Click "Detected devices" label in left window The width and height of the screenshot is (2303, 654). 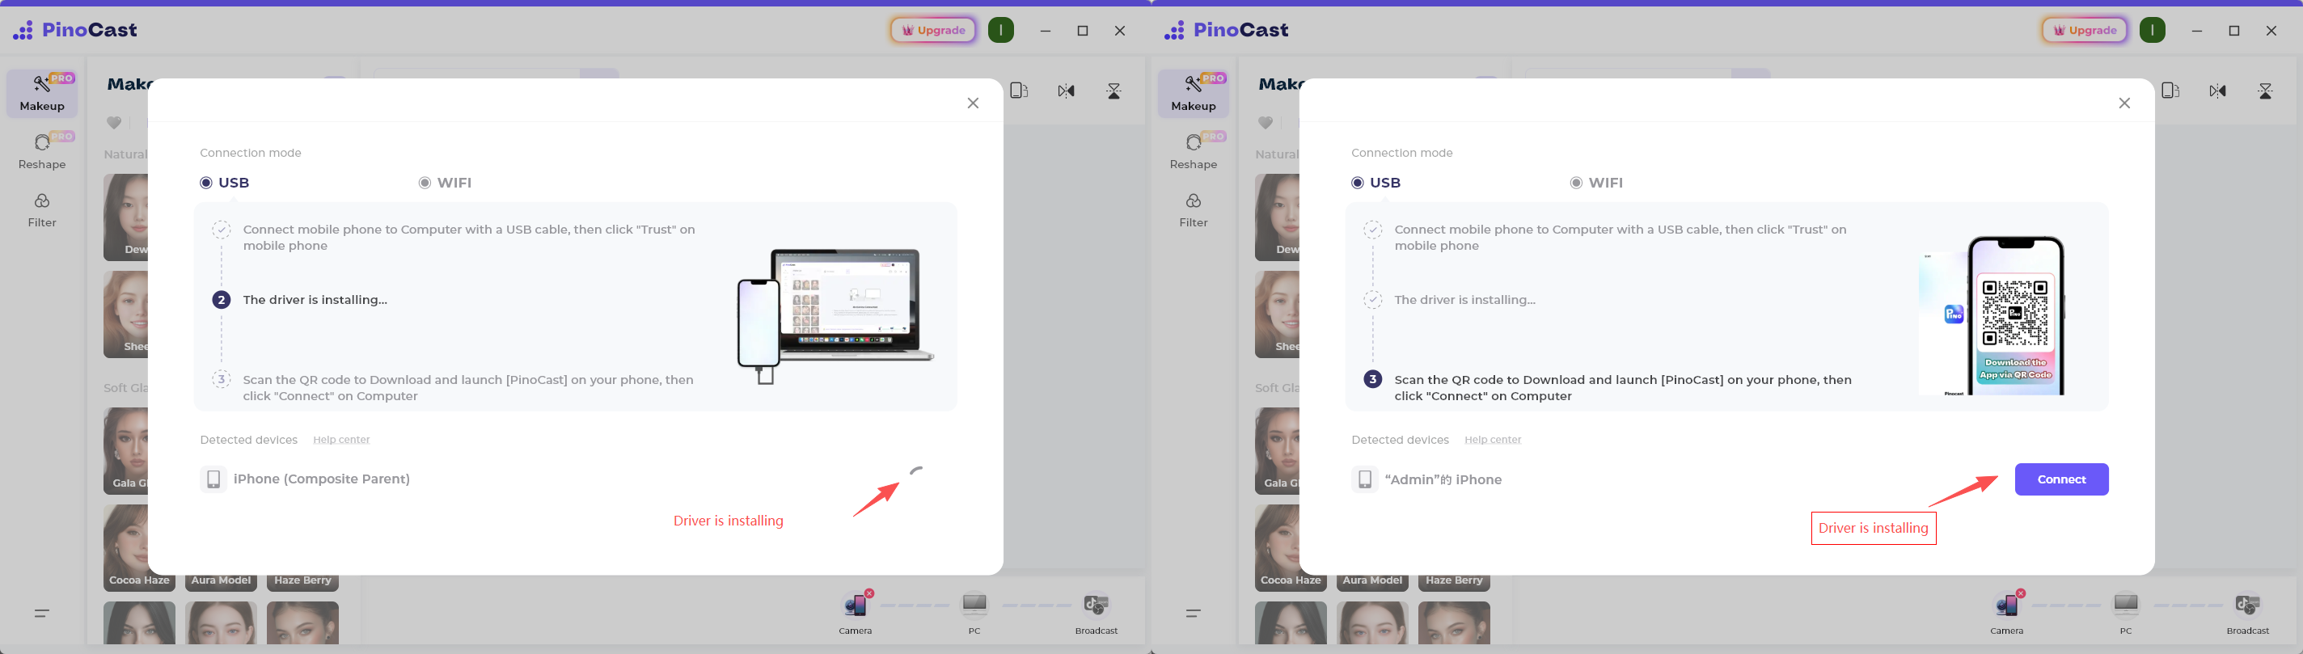[248, 440]
